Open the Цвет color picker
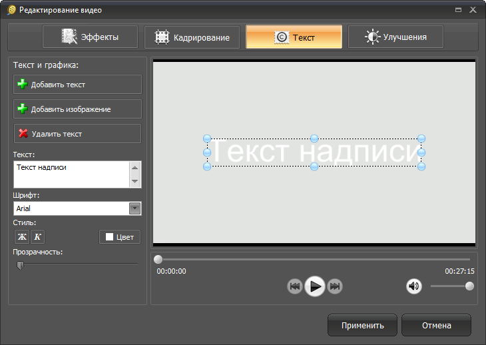Viewport: 486px width, 345px height. click(120, 237)
